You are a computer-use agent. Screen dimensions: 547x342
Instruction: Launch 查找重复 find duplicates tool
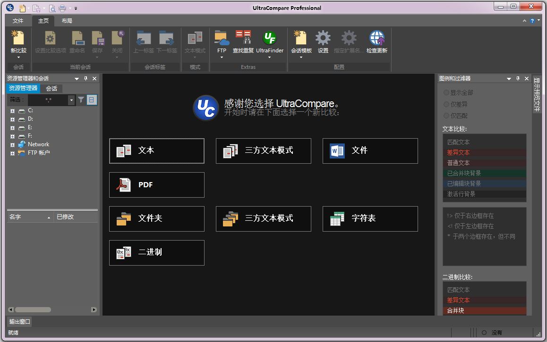point(243,39)
